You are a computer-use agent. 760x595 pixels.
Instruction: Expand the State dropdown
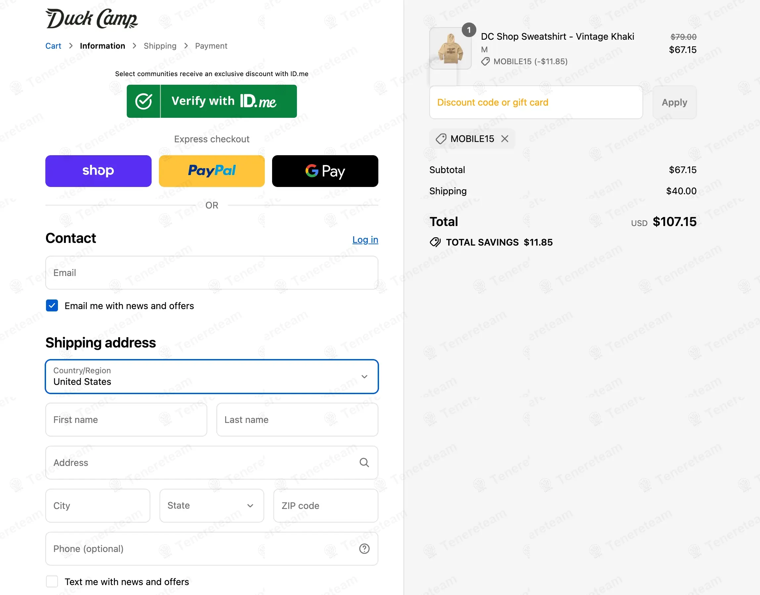[x=212, y=505]
